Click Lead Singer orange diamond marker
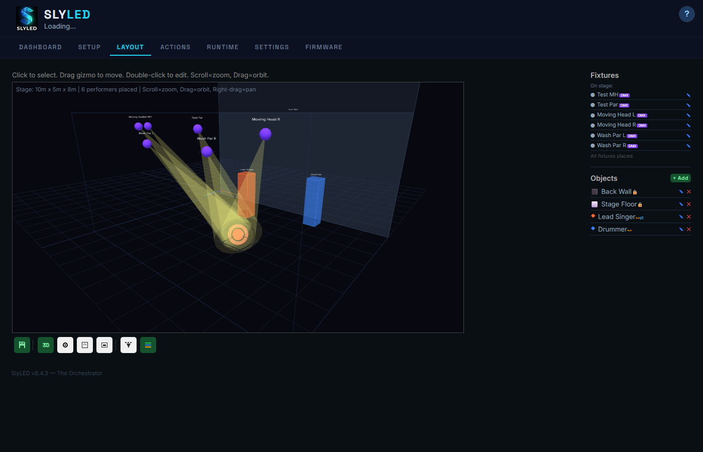 (x=593, y=216)
